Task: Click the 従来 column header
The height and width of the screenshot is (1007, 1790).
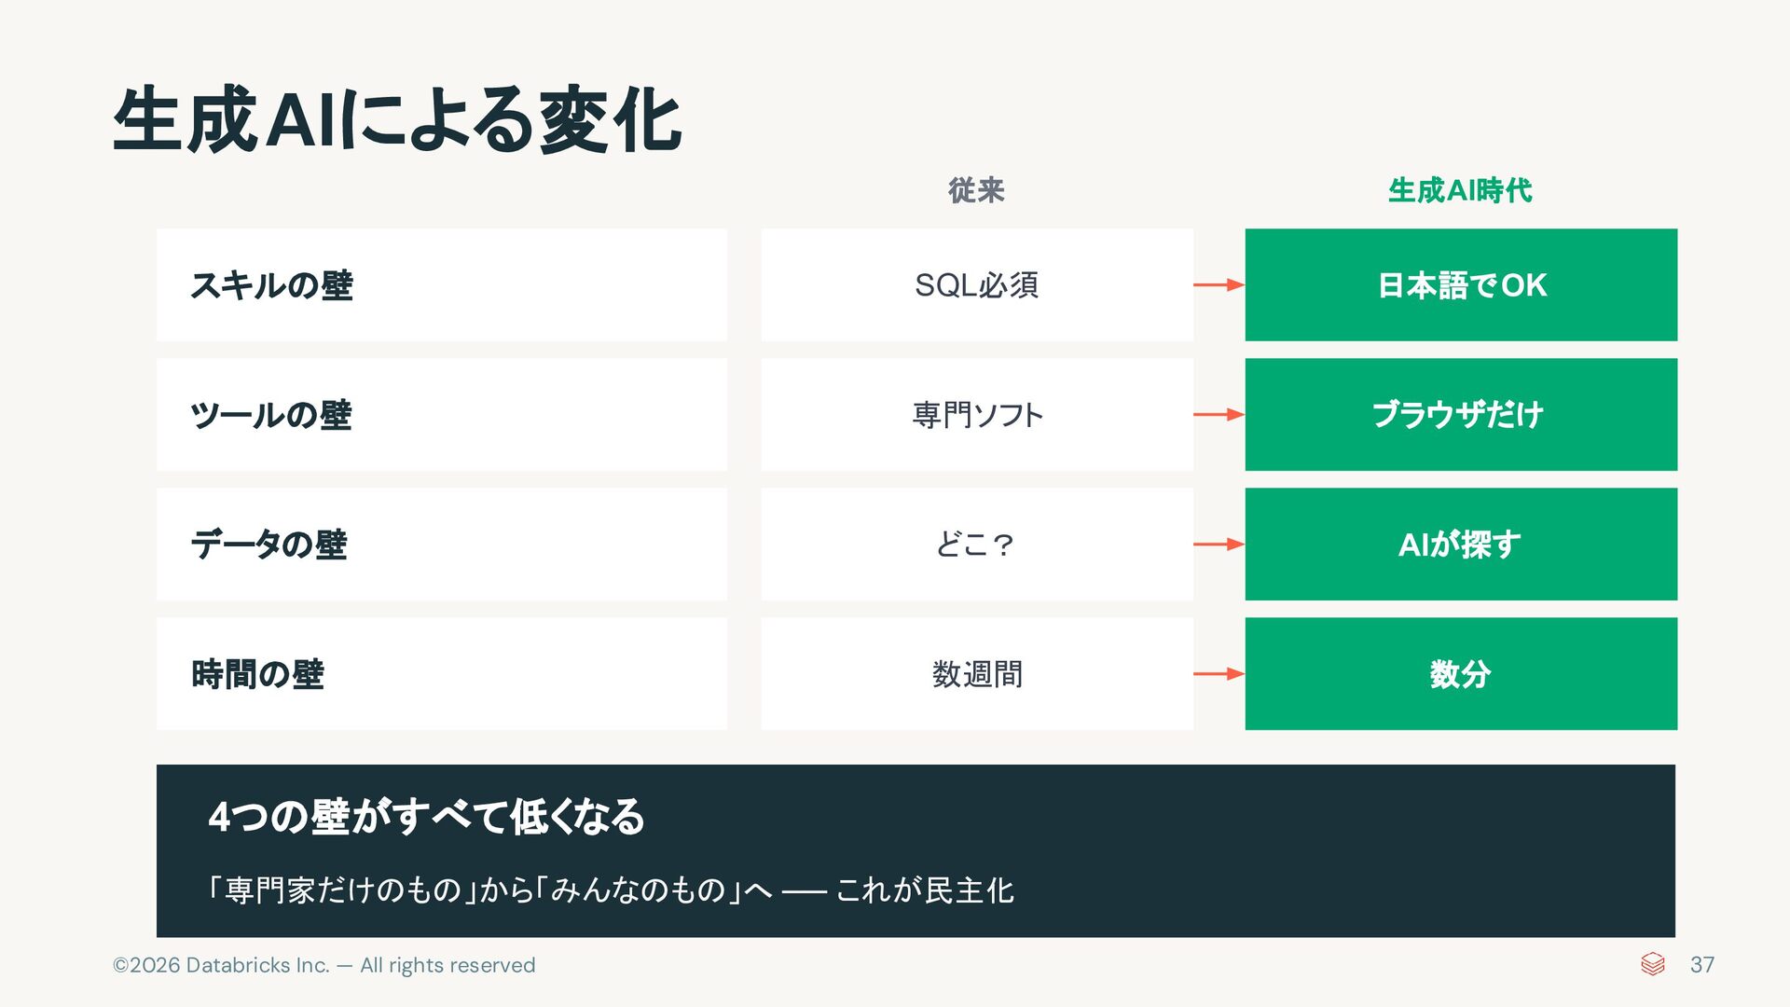Action: (x=976, y=190)
